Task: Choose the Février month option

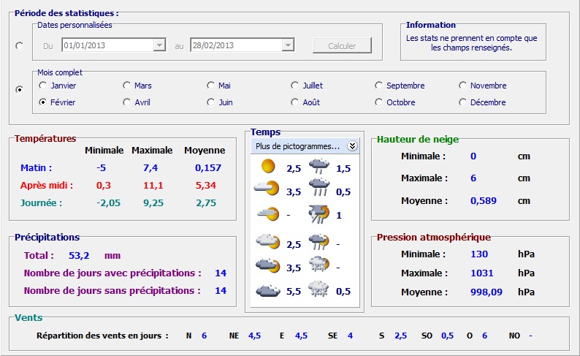Action: [x=43, y=102]
